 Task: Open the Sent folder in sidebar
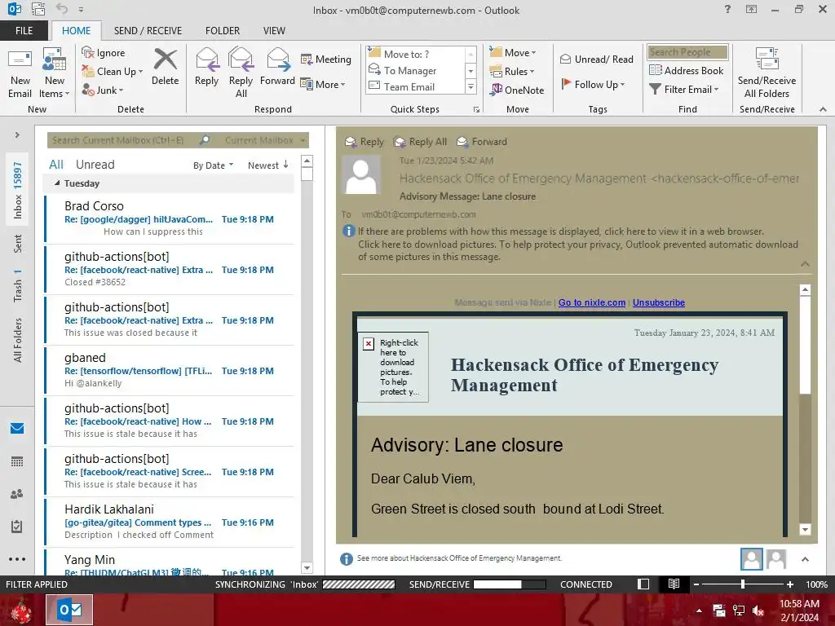pos(18,243)
